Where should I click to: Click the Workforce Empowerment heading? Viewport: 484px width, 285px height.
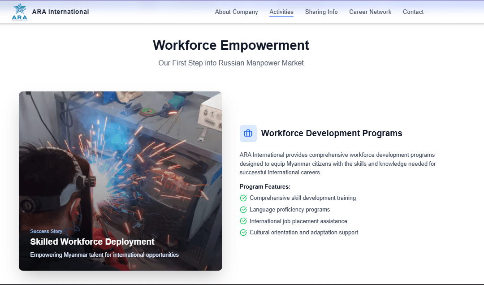pos(231,45)
